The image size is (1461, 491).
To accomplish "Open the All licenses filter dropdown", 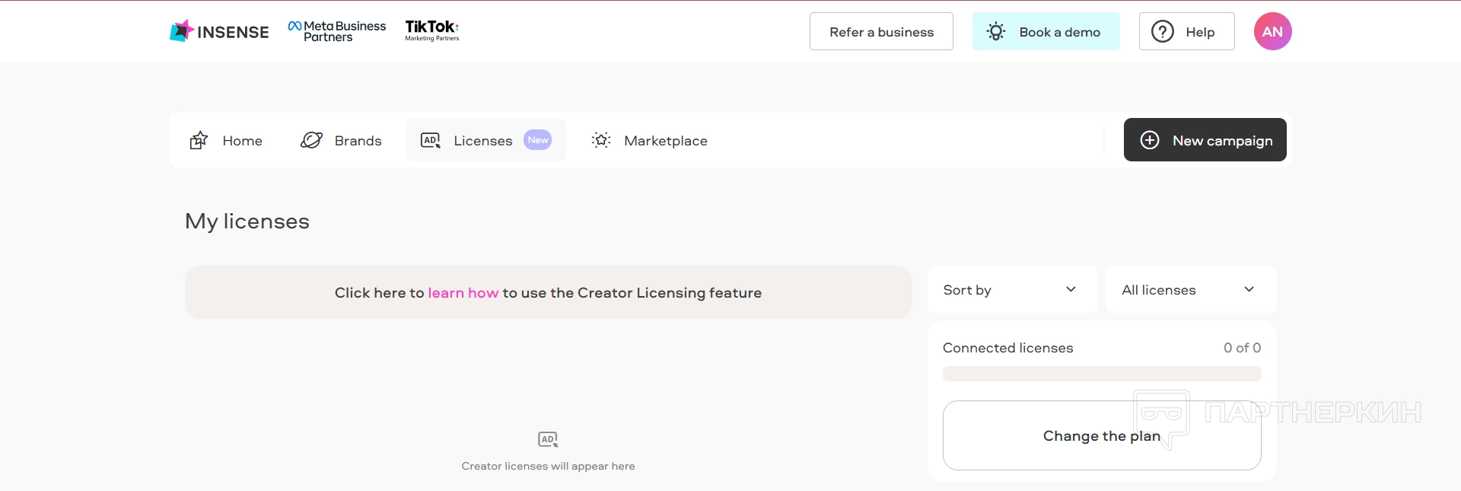I will click(1190, 289).
